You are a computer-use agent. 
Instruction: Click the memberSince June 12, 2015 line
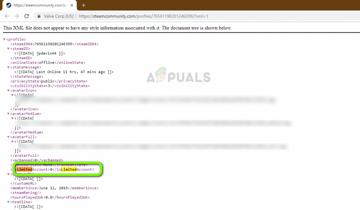(54, 188)
